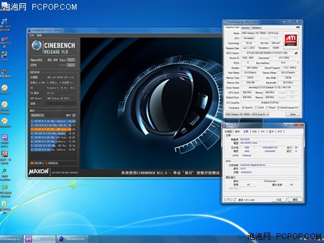The width and height of the screenshot is (324, 243).
Task: Click the Driver Version value in GPU-Z
Action: [x=270, y=87]
